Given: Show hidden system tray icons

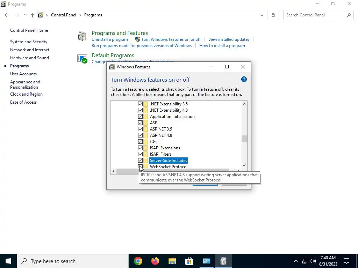Looking at the screenshot, I should coord(296,261).
